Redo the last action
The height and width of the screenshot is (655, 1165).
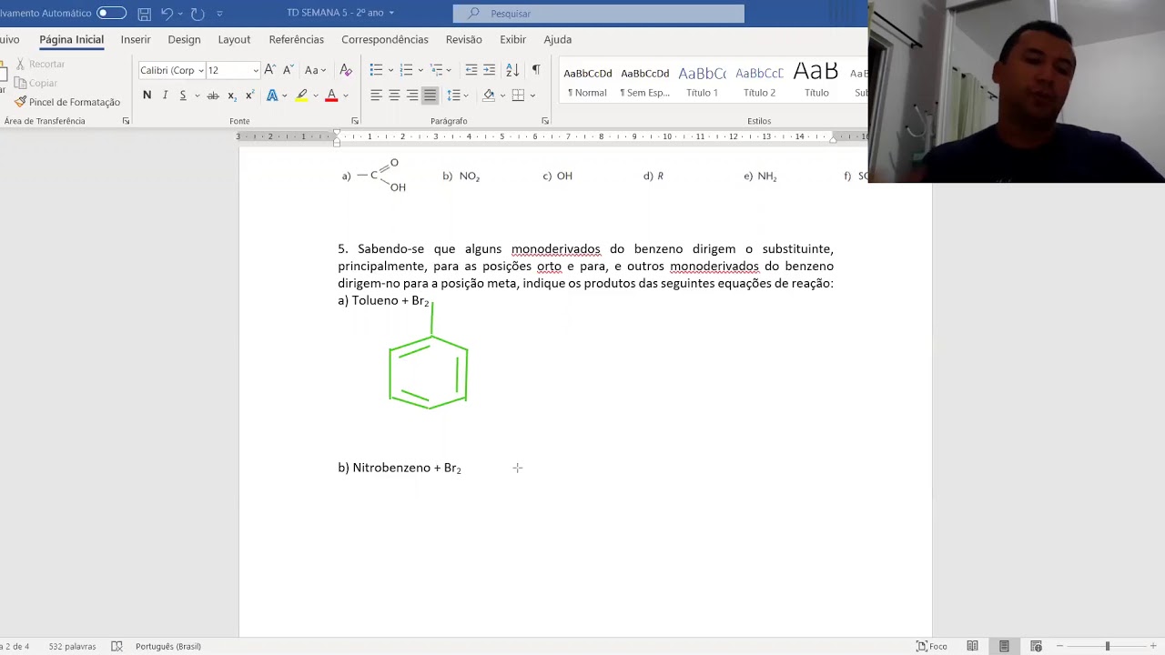click(x=198, y=14)
